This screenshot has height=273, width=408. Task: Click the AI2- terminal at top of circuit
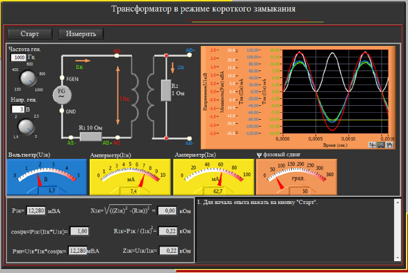[x=117, y=55]
